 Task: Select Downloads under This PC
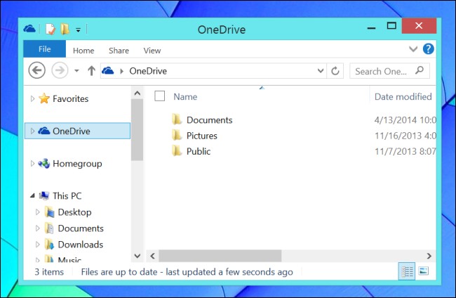click(x=81, y=245)
